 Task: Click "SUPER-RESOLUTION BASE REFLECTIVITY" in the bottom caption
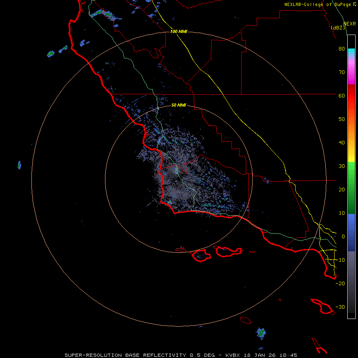[x=125, y=355]
